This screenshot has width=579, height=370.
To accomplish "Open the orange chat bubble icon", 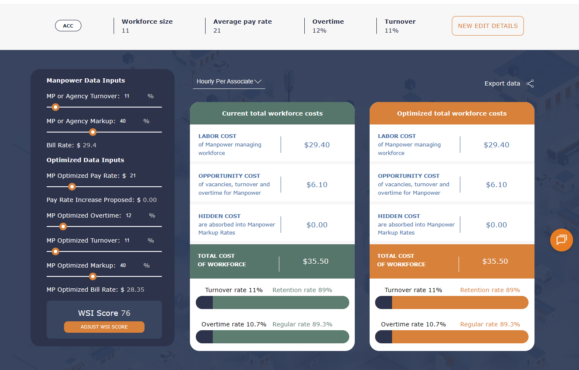I will 561,240.
